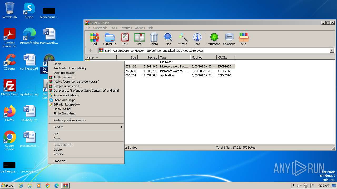Open the menuweath... document on the desktop

[x=49, y=36]
